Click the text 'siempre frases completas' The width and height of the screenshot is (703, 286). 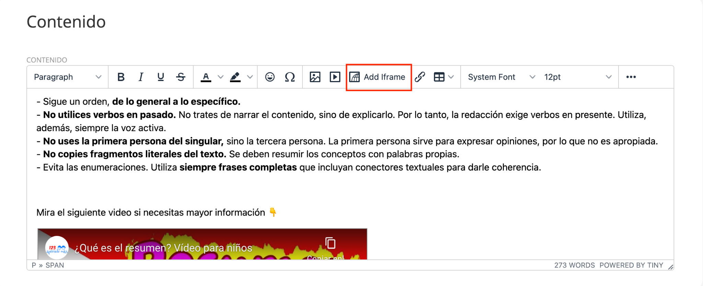[x=238, y=168]
